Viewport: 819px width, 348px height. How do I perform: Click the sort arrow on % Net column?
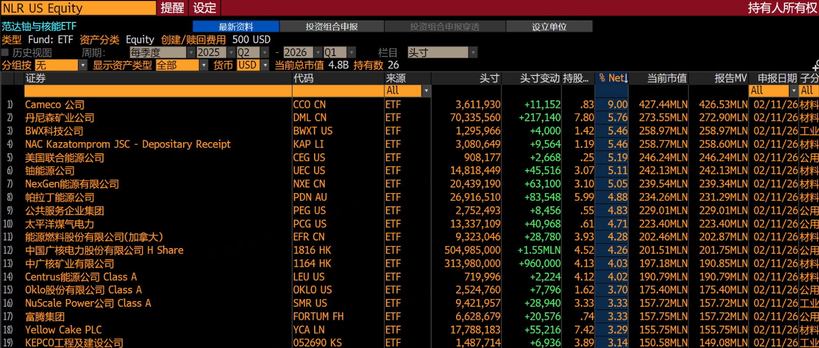pyautogui.click(x=626, y=78)
